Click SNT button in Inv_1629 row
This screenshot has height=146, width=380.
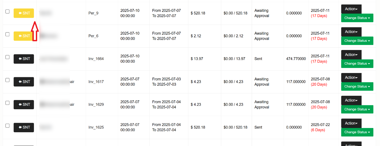click(x=24, y=104)
